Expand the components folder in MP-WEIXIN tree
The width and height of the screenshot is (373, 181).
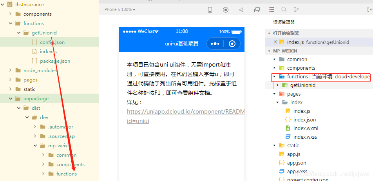pyautogui.click(x=275, y=68)
